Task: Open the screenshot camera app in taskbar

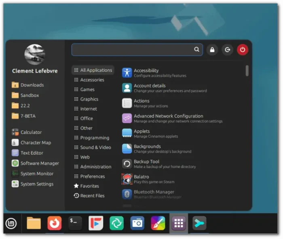Action: (137, 223)
